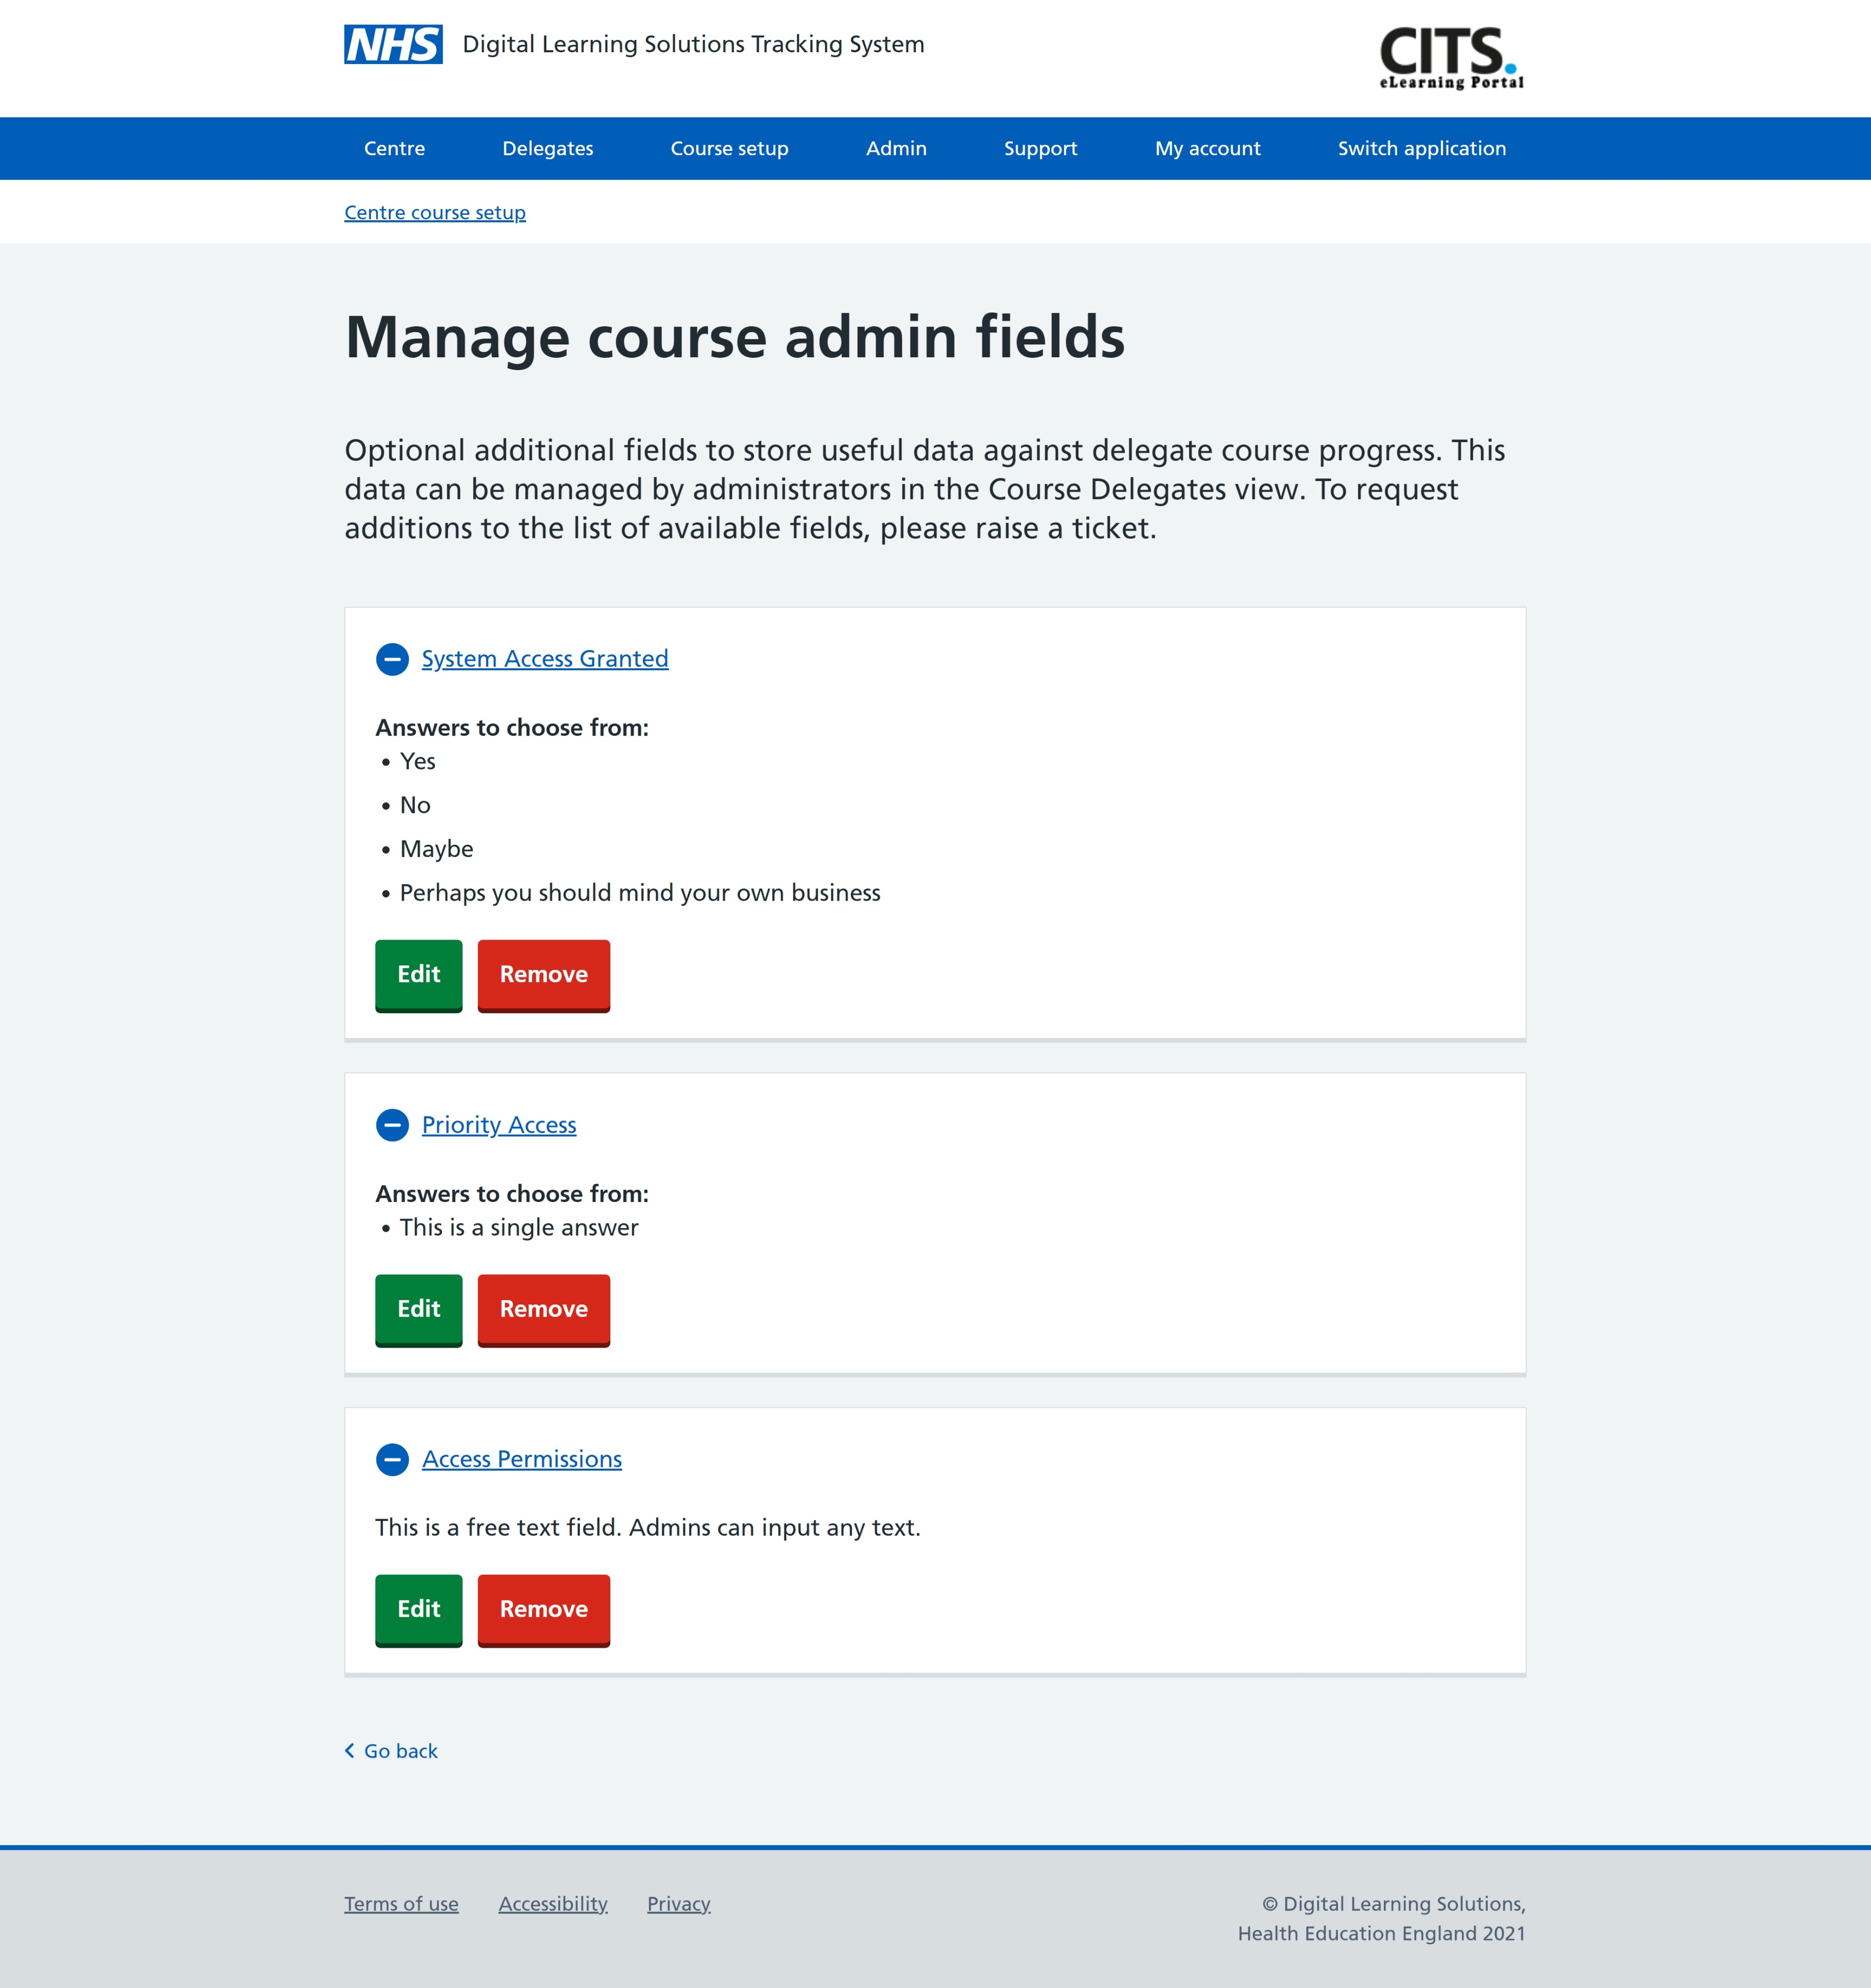Go to Course setup navigation
The image size is (1871, 1988).
pos(729,149)
